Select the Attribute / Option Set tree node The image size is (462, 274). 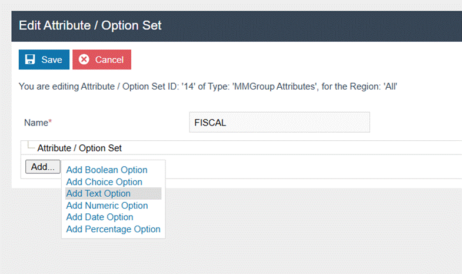(x=79, y=148)
